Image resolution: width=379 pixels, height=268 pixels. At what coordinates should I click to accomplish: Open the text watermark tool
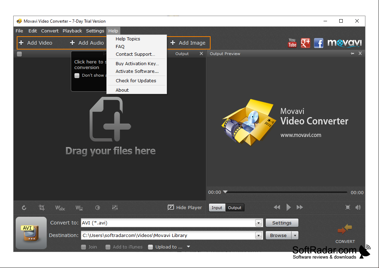[60, 208]
